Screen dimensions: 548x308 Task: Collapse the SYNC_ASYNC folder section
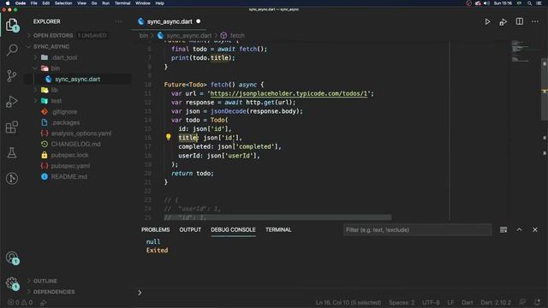click(x=51, y=46)
